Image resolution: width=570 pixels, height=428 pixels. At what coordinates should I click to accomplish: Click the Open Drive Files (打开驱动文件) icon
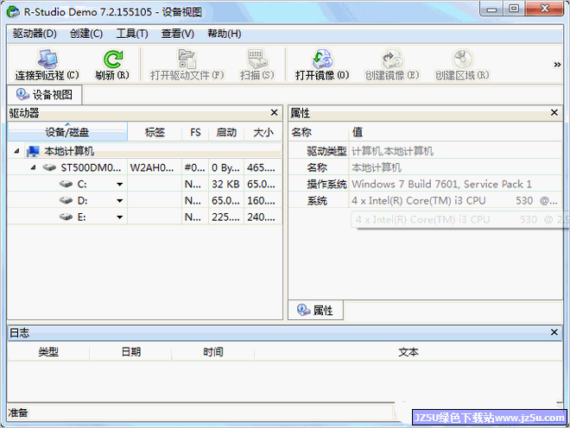click(187, 59)
